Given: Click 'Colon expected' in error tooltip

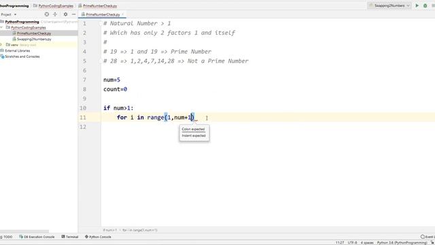Looking at the screenshot, I should click(x=193, y=129).
